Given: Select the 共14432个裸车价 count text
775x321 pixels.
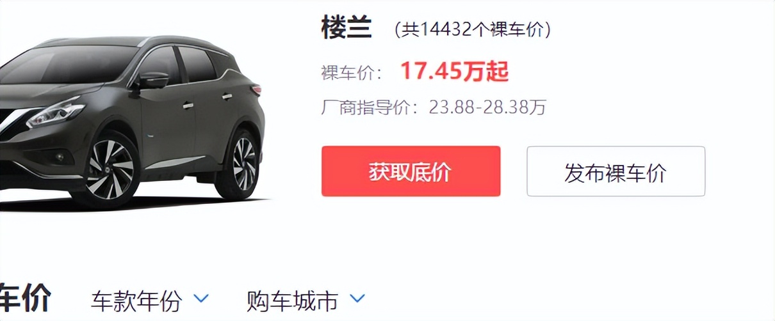Looking at the screenshot, I should click(473, 29).
